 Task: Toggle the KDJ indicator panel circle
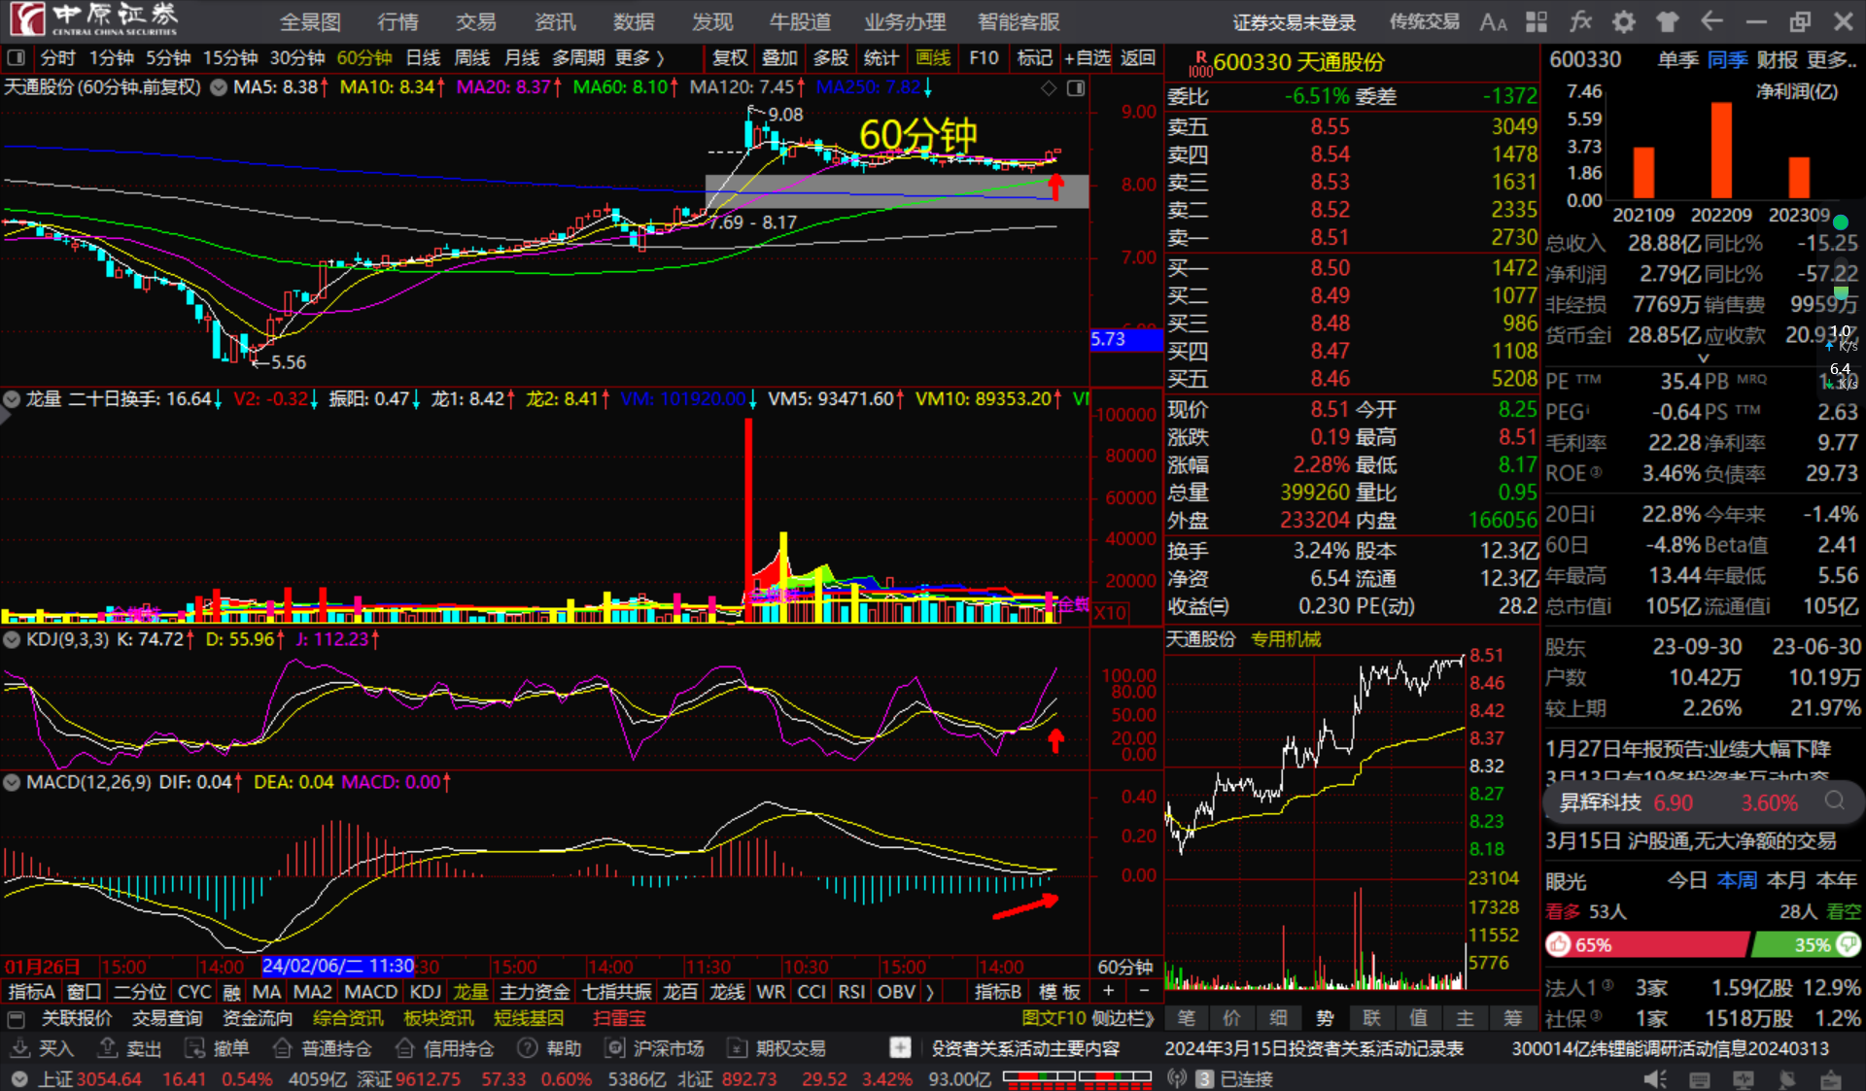click(x=12, y=639)
